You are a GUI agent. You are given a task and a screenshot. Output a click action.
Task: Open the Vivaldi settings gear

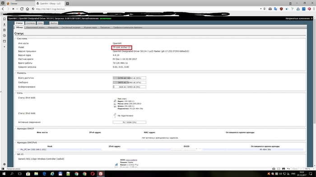point(4,164)
